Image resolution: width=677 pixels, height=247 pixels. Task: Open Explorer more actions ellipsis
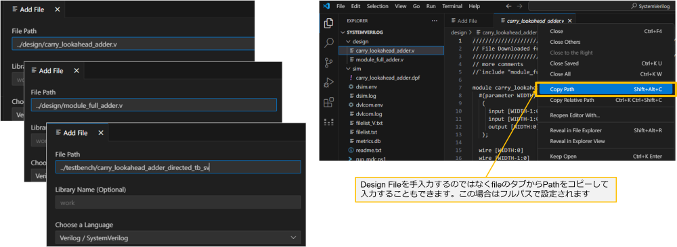pyautogui.click(x=435, y=21)
